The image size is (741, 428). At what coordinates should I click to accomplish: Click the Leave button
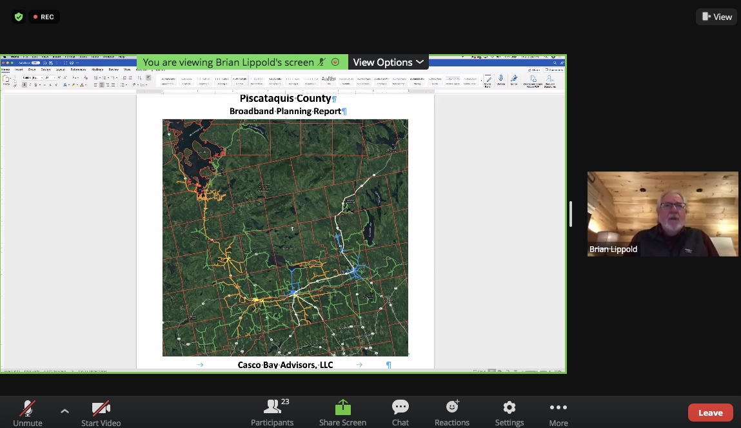coord(710,413)
